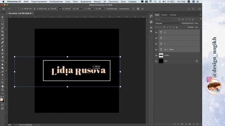Commit the transform with the checkmark

142,9
